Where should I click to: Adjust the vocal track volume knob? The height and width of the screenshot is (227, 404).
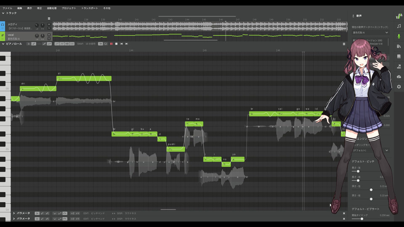pos(37,35)
